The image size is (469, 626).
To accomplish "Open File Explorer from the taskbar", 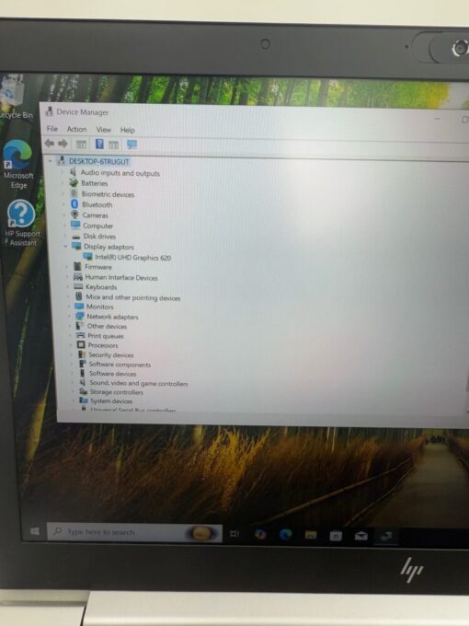I will coord(311,535).
